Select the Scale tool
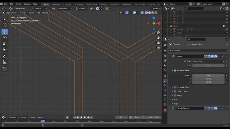This screenshot has width=230, height=129. (x=5, y=44)
